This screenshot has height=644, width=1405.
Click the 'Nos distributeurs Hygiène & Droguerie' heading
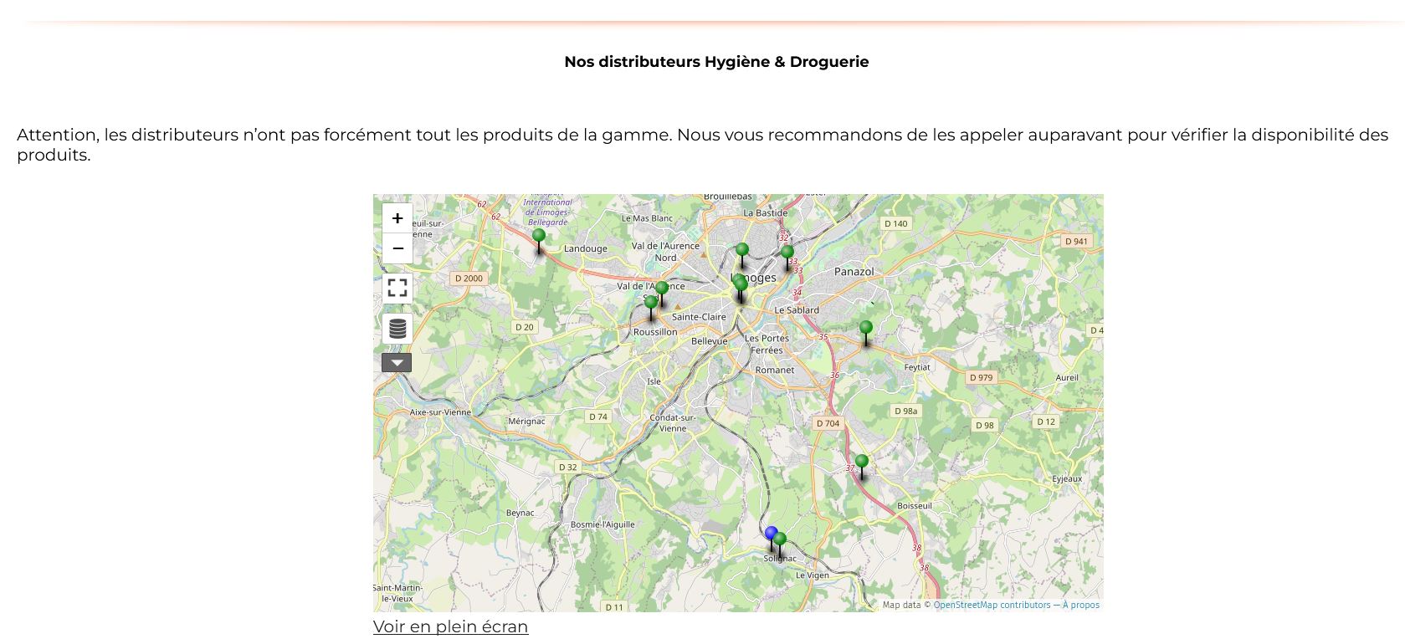click(x=716, y=62)
